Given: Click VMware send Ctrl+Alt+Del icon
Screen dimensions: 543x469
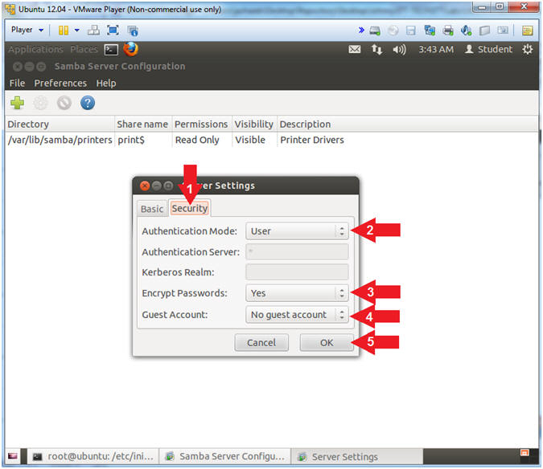Looking at the screenshot, I should point(93,31).
